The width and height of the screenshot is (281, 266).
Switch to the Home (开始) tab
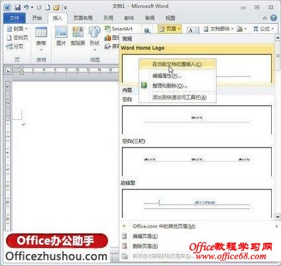[x=37, y=18]
